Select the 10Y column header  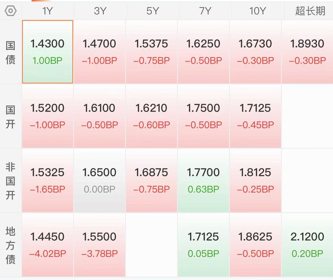coord(257,11)
